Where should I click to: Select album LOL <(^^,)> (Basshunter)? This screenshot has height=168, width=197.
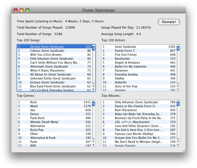point(139,122)
